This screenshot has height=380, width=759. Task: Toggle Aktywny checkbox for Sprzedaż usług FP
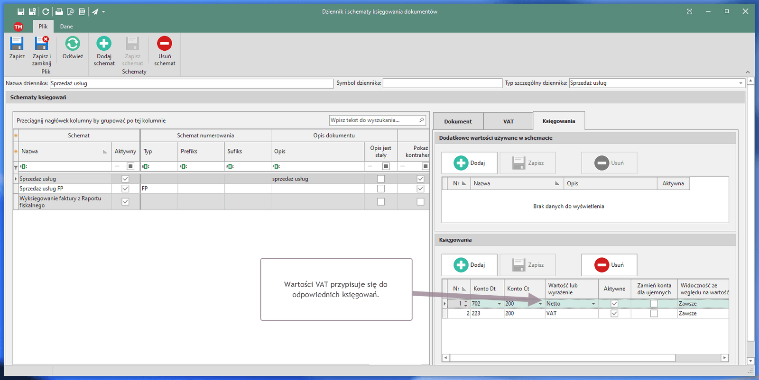(125, 189)
